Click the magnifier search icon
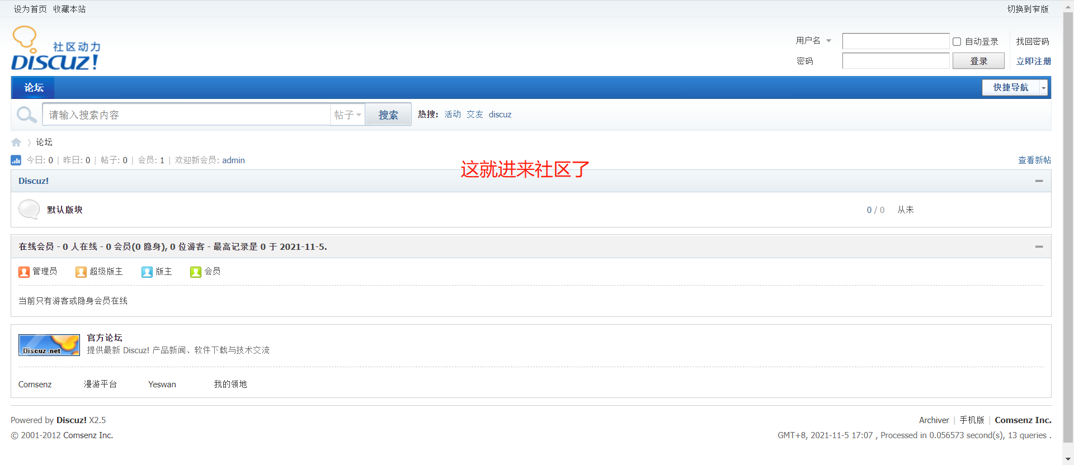The image size is (1074, 465). [x=26, y=115]
